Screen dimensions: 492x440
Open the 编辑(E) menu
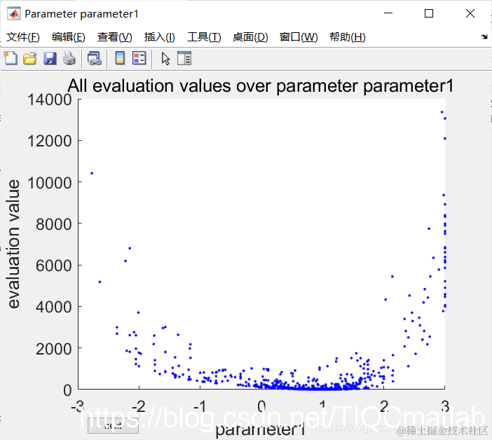point(69,37)
